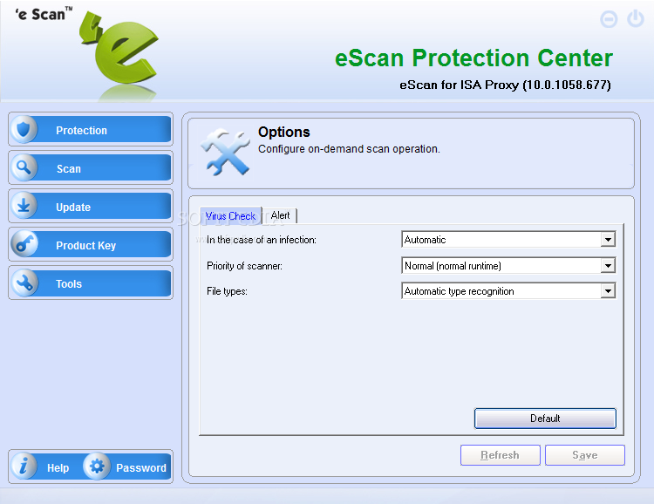This screenshot has width=654, height=504.
Task: Click the Default button
Action: 545,418
